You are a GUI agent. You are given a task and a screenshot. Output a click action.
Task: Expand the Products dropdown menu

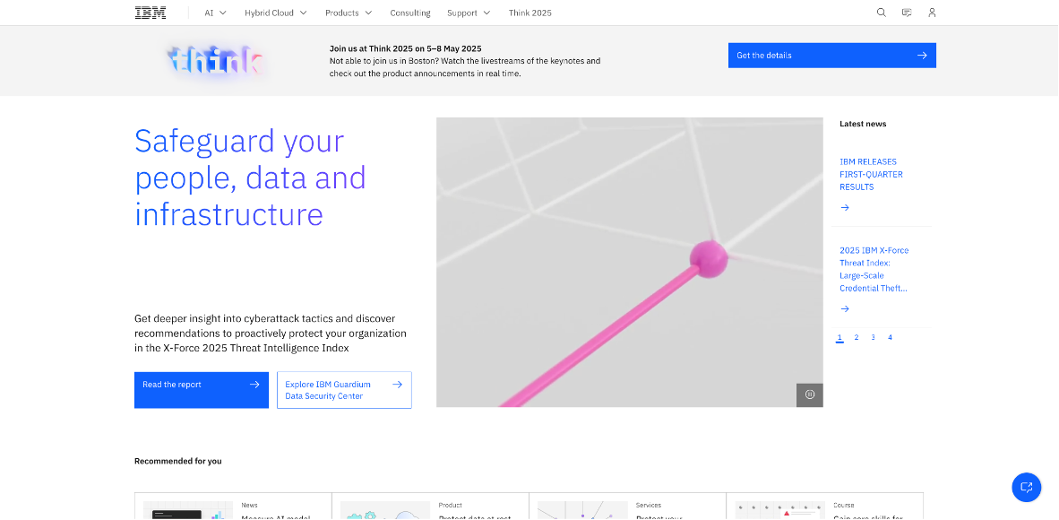pyautogui.click(x=348, y=13)
